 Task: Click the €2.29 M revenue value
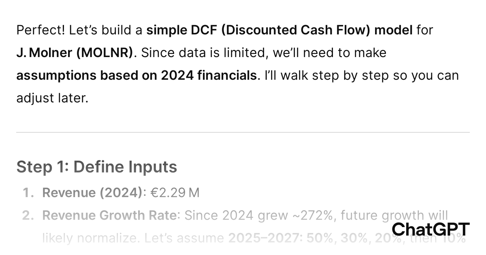click(175, 193)
